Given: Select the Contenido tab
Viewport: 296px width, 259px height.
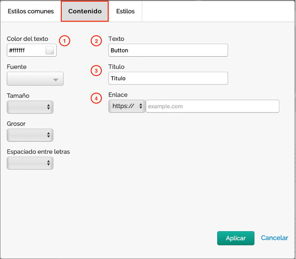Looking at the screenshot, I should pos(85,11).
